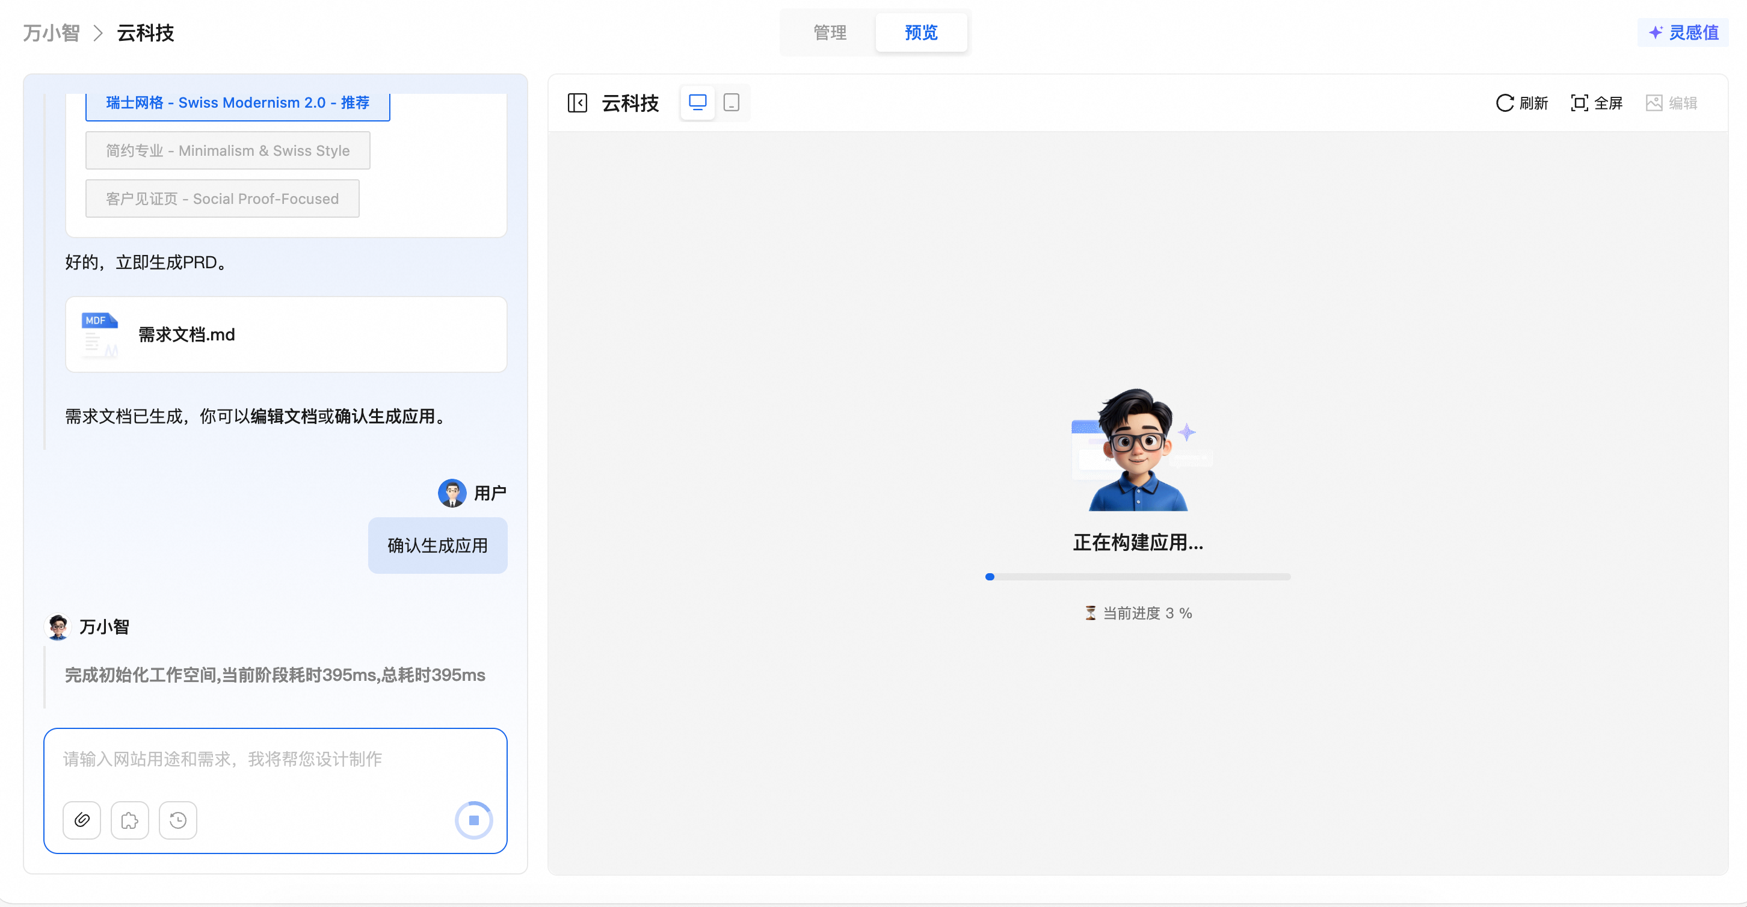Image resolution: width=1747 pixels, height=907 pixels.
Task: Go back to 万小智 breadcrumb
Action: coord(52,32)
